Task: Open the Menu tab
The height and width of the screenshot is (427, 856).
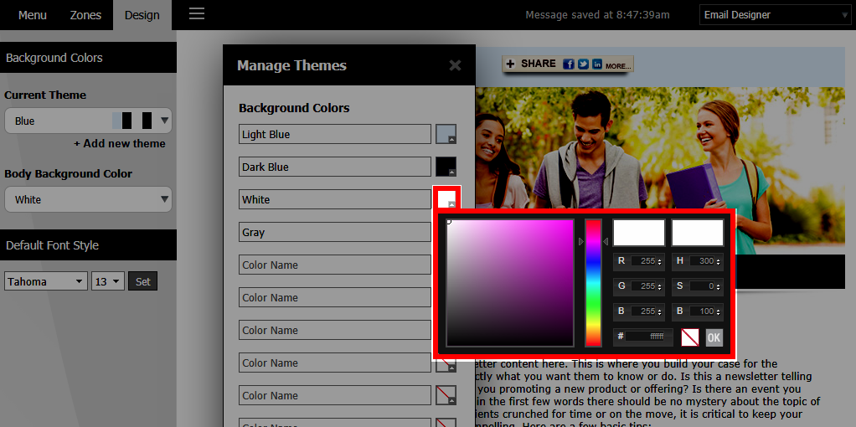Action: tap(32, 15)
